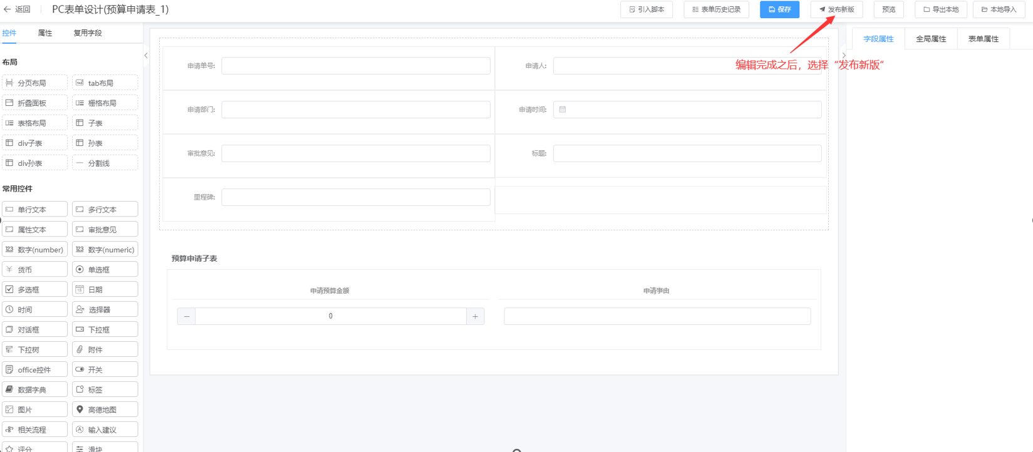Pick the 高德地图 map control

click(x=105, y=409)
